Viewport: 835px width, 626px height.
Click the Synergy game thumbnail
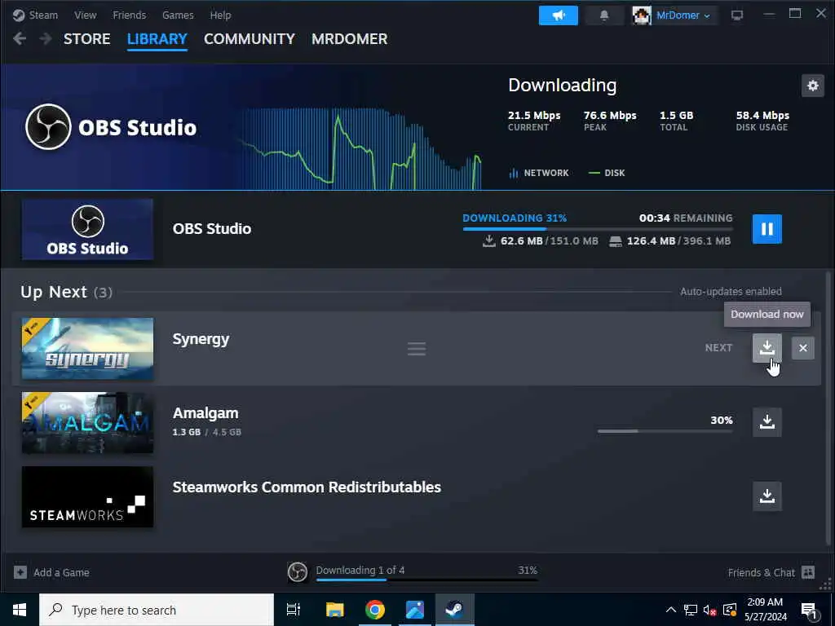87,349
